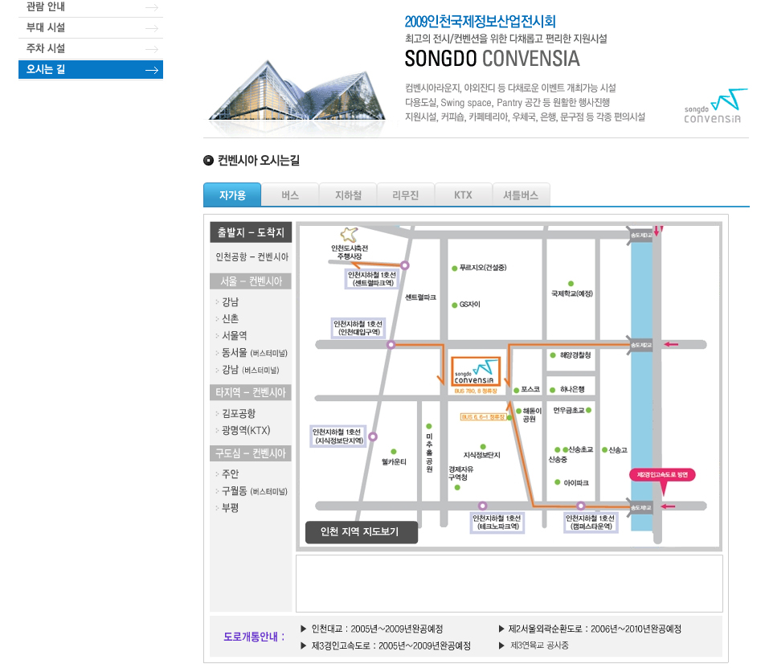Click the 웰카운티 green marker
The width and height of the screenshot is (765, 668).
pyautogui.click(x=394, y=452)
